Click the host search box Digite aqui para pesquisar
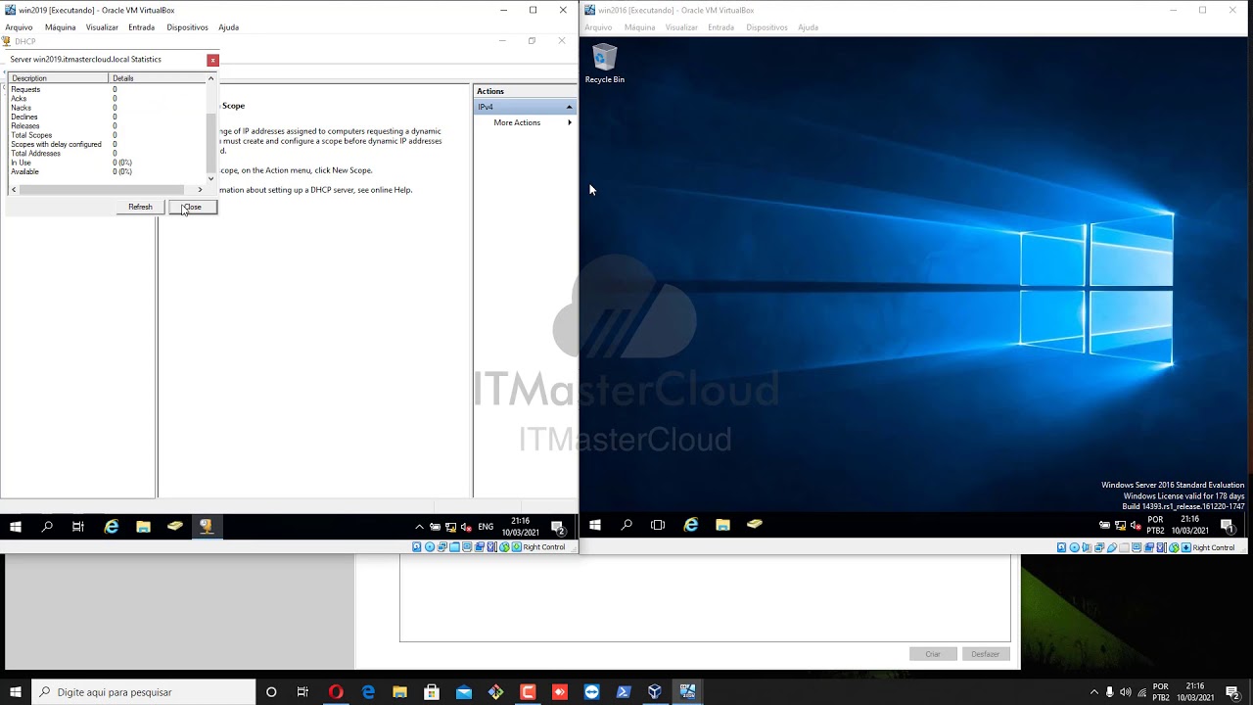 [x=144, y=692]
